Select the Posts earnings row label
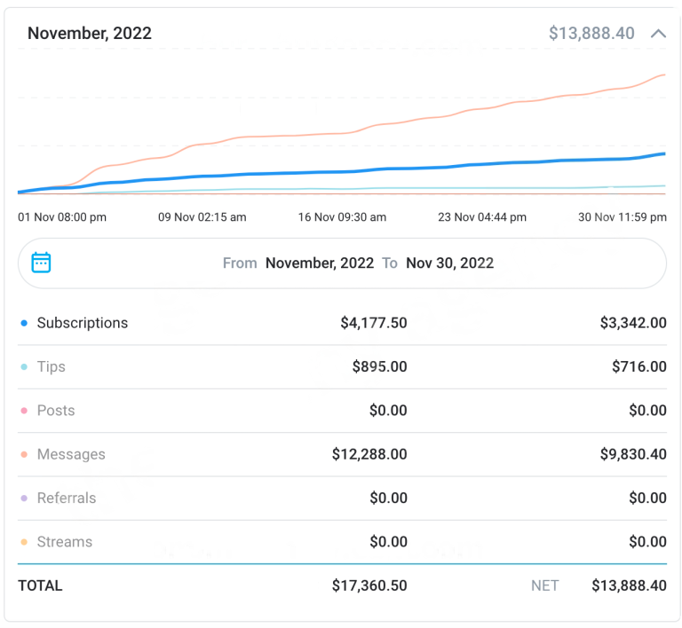 tap(56, 411)
